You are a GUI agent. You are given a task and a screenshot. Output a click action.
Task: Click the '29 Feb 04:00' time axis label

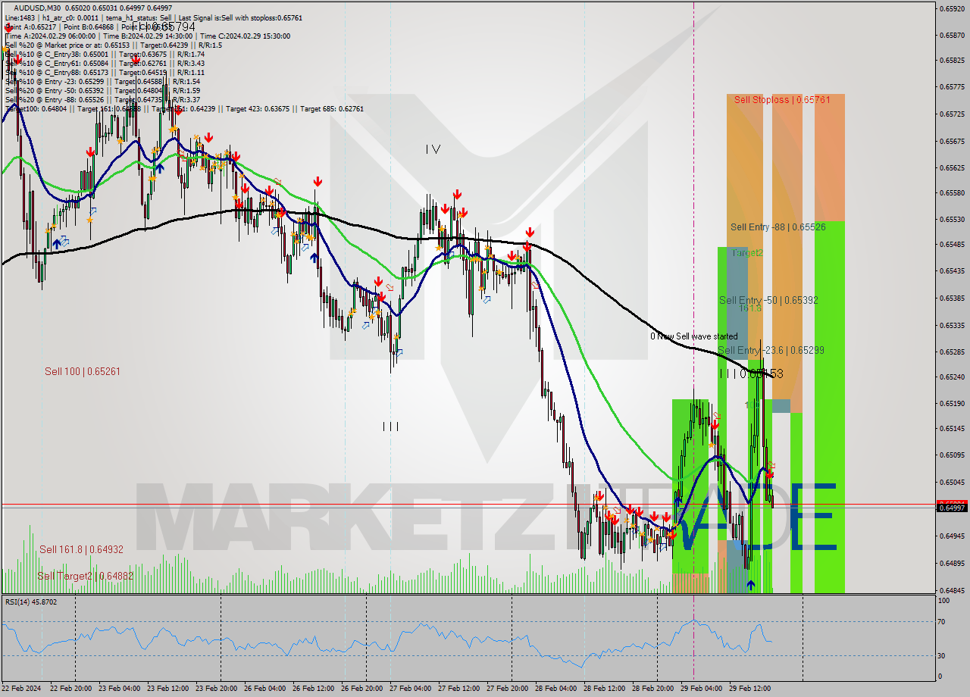tap(701, 689)
